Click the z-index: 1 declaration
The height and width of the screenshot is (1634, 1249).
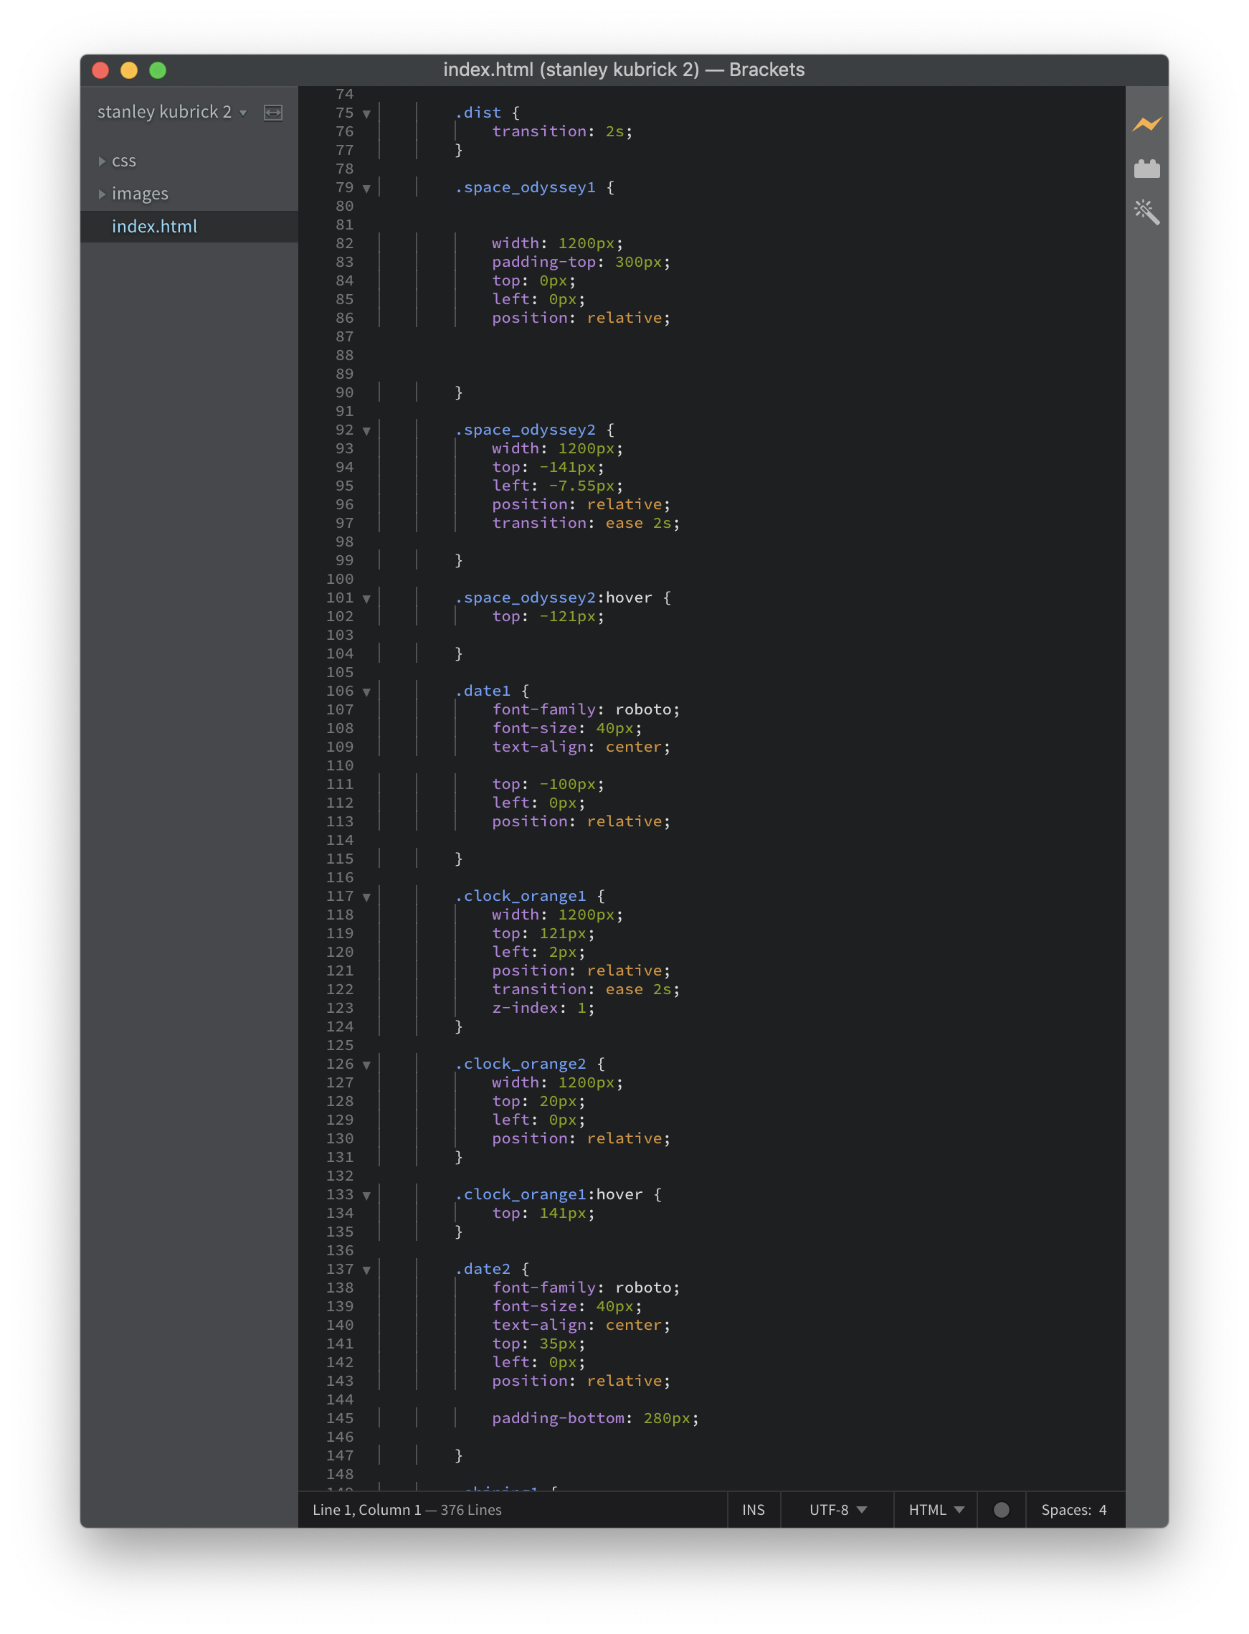coord(543,1008)
